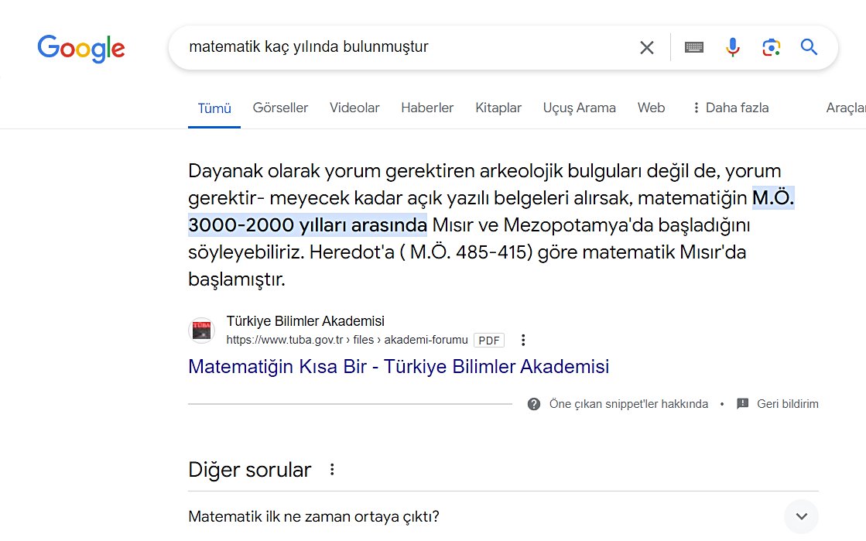
Task: Open the Daha fazla menu
Action: (730, 108)
